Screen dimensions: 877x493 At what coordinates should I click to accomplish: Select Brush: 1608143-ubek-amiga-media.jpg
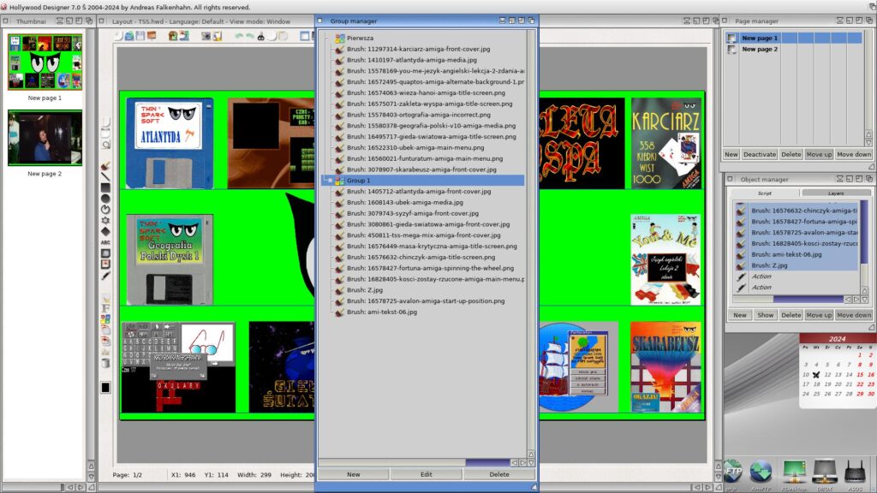point(404,202)
